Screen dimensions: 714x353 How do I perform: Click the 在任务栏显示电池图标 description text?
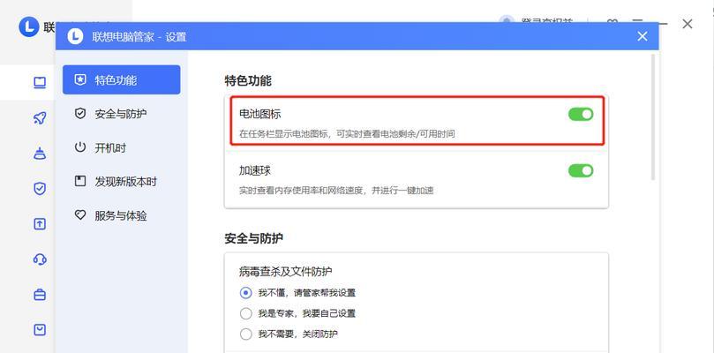tap(347, 134)
